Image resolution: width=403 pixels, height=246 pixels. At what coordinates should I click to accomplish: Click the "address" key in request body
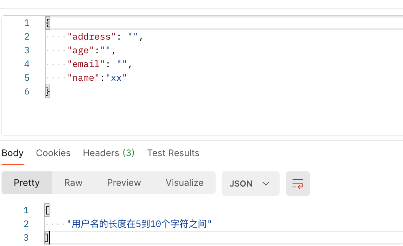(x=91, y=37)
